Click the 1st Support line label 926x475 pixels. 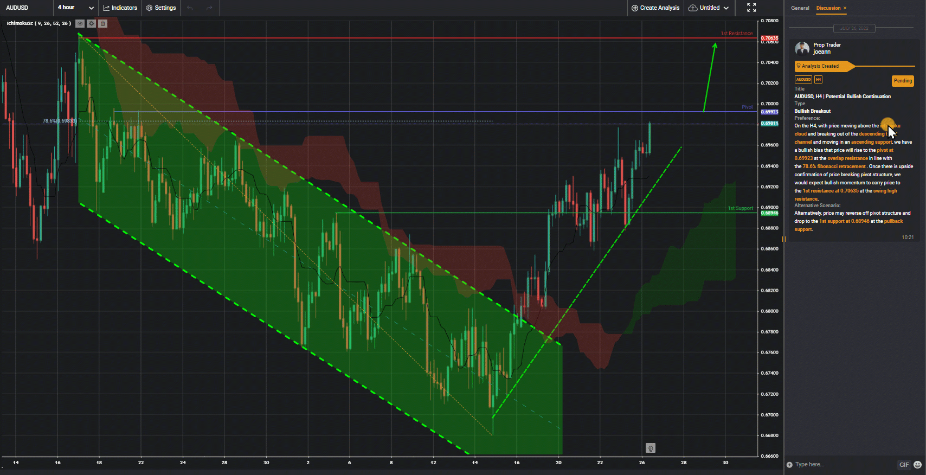(x=740, y=208)
